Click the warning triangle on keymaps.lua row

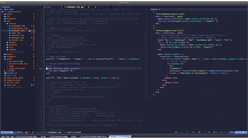point(29,31)
